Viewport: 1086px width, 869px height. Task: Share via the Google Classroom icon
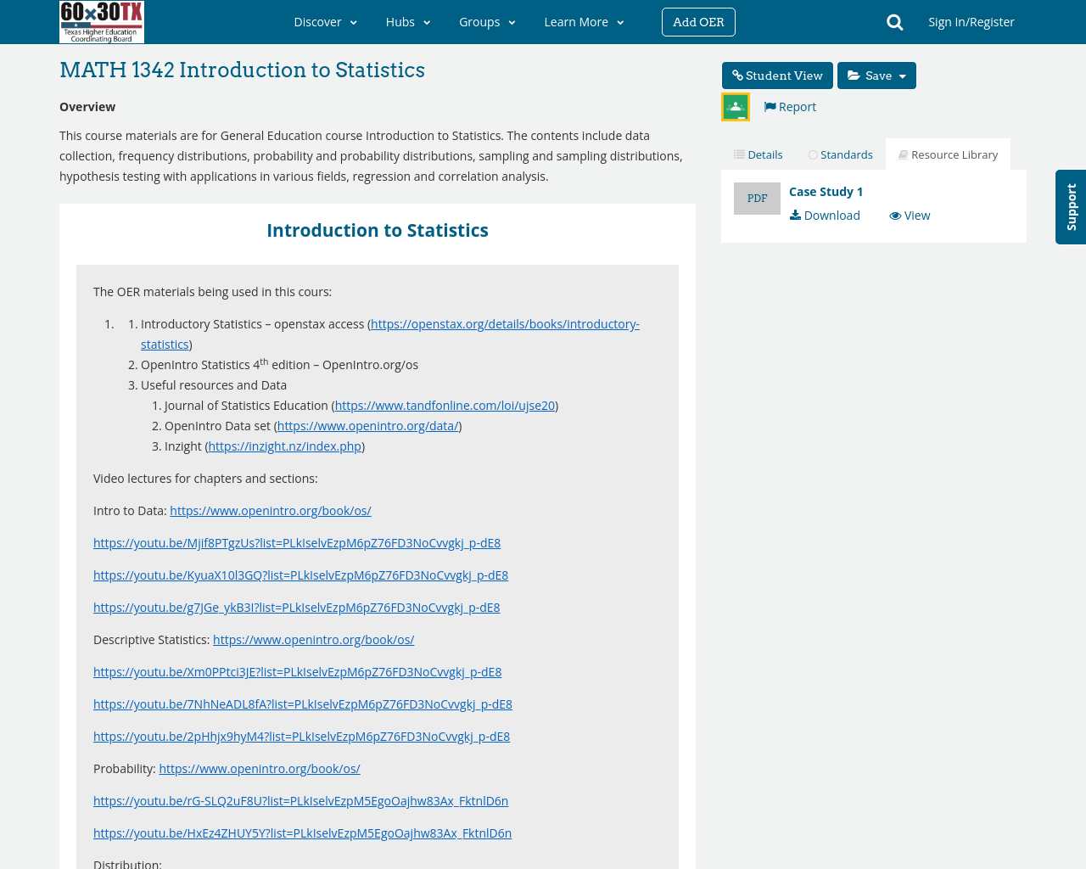point(735,107)
